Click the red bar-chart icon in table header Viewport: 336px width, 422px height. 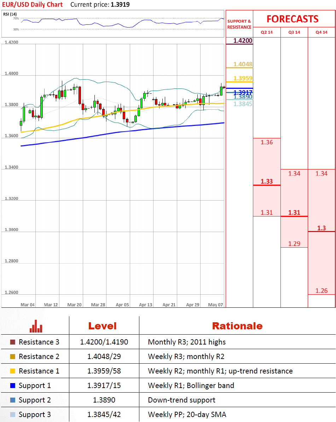tap(36, 326)
